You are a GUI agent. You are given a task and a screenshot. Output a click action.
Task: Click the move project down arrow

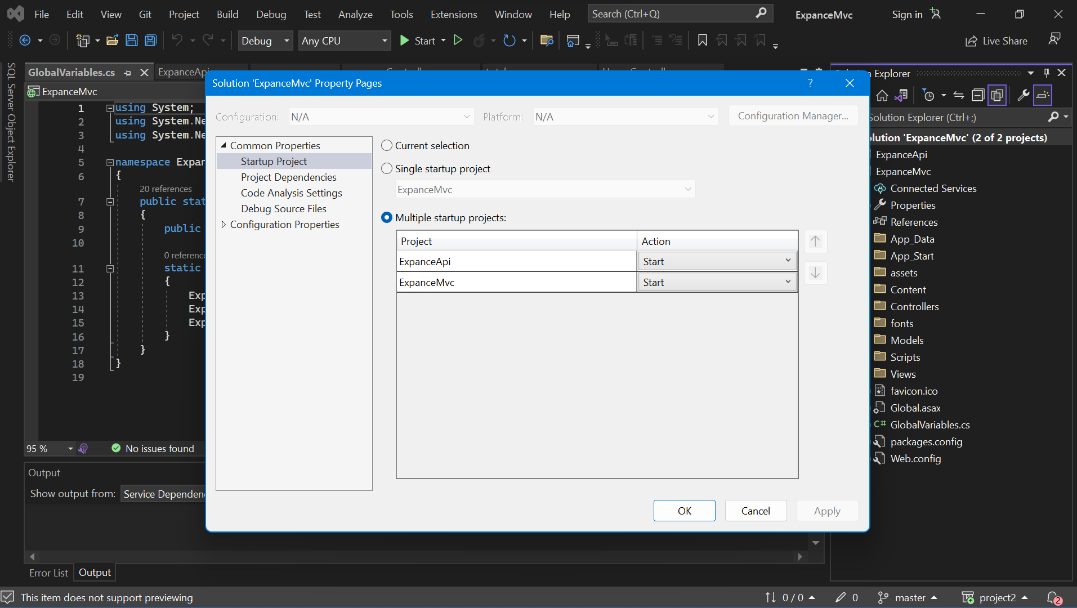(815, 274)
